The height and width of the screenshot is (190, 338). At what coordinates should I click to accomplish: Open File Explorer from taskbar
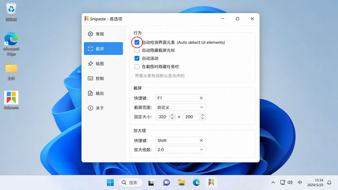[181, 183]
